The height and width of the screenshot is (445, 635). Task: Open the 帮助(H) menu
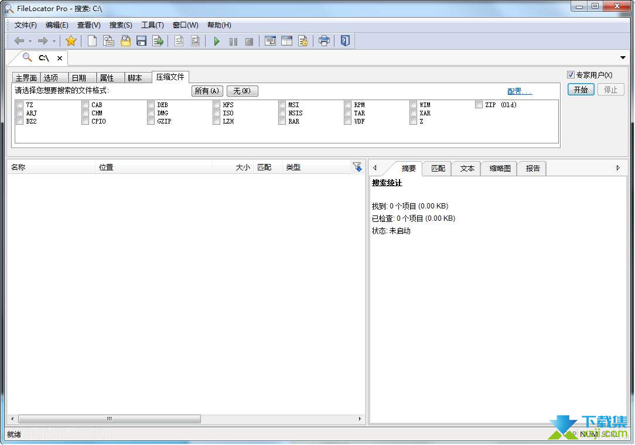click(x=219, y=25)
